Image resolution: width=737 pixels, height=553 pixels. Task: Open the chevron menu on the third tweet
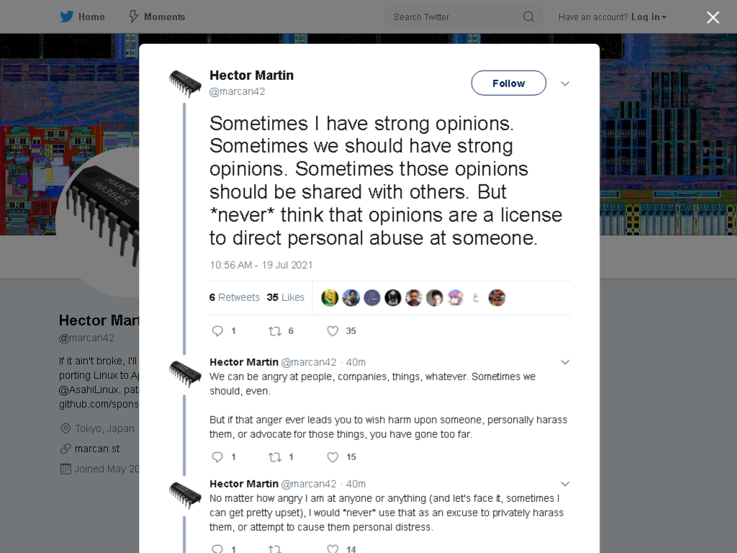coord(565,484)
